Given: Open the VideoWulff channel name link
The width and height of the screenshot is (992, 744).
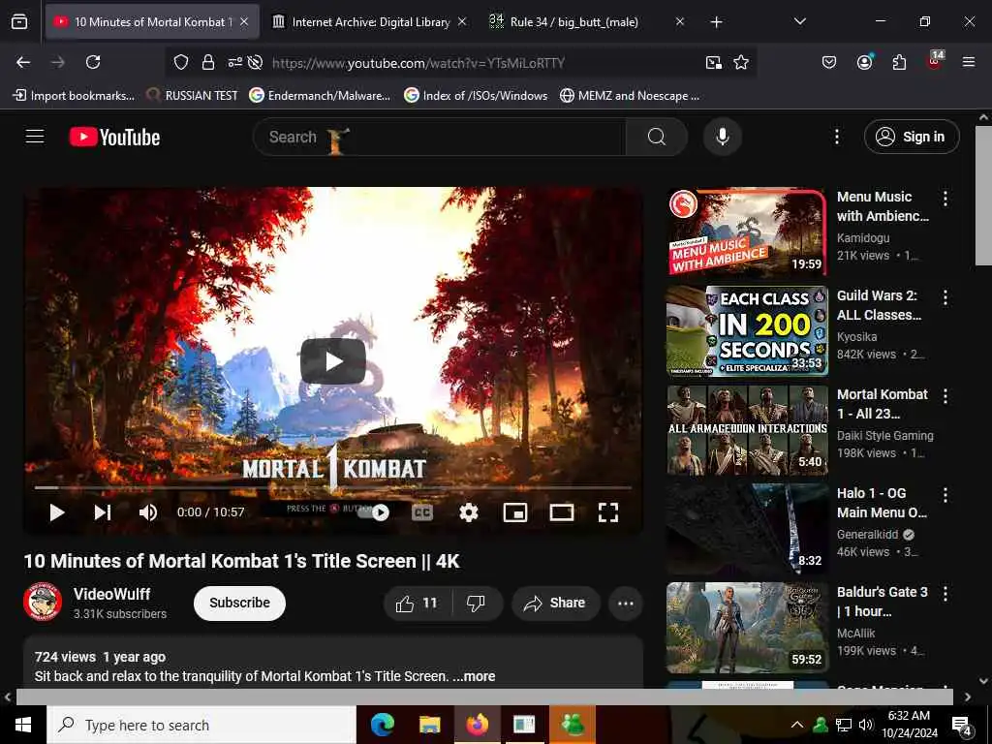Looking at the screenshot, I should click(x=112, y=594).
